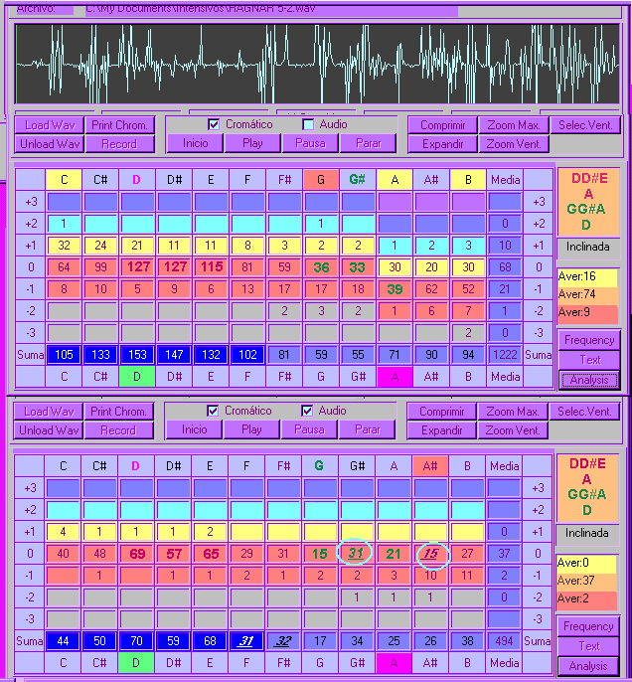Image resolution: width=632 pixels, height=682 pixels.
Task: Click Load Wav in the upper panel
Action: pyautogui.click(x=50, y=125)
